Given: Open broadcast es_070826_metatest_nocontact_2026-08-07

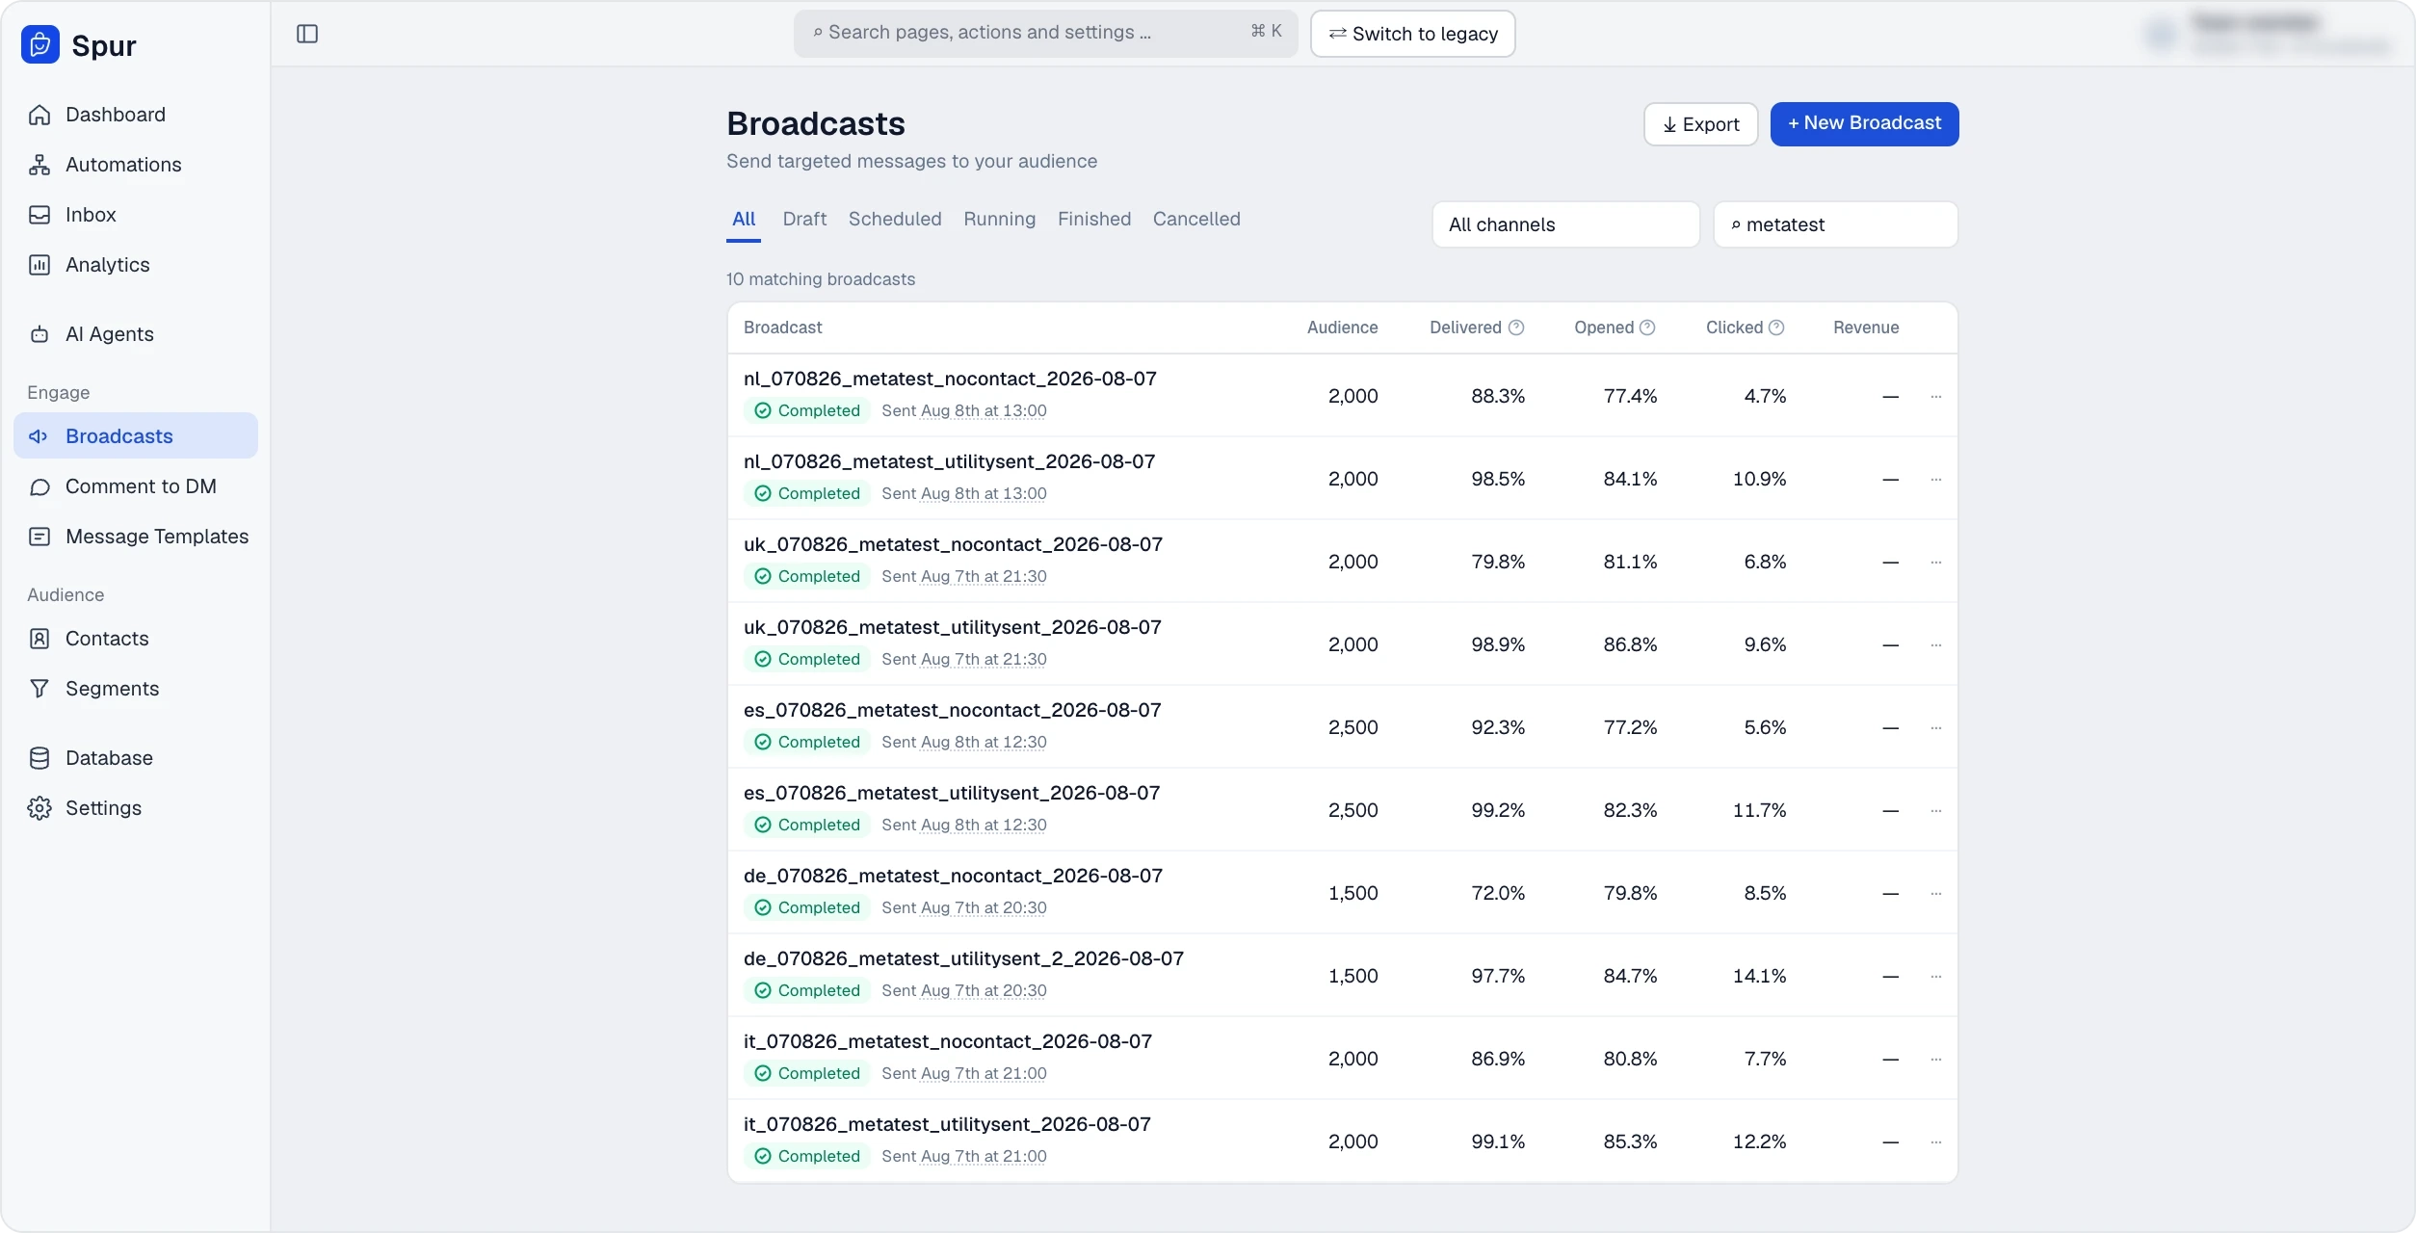Looking at the screenshot, I should (x=952, y=711).
